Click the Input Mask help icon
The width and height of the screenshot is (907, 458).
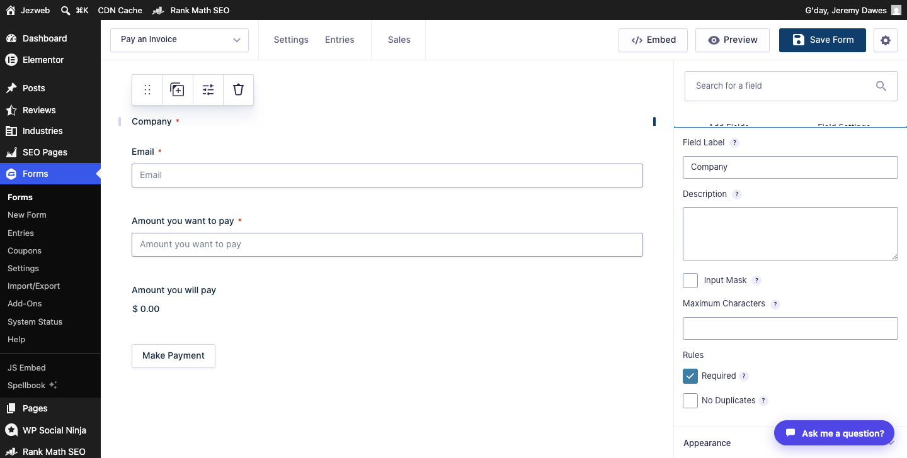click(756, 281)
